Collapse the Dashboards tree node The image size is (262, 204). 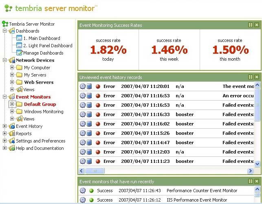click(5, 31)
